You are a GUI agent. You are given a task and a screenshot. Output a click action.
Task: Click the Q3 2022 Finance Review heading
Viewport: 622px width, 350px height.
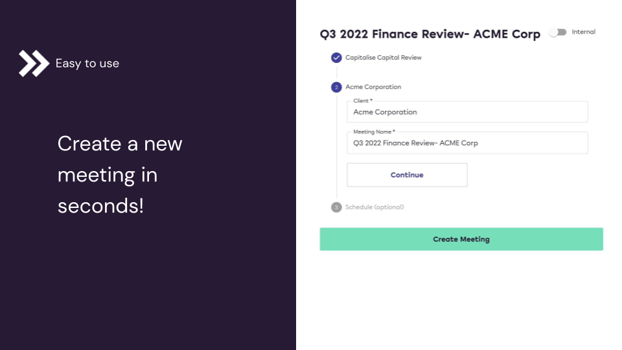[430, 34]
